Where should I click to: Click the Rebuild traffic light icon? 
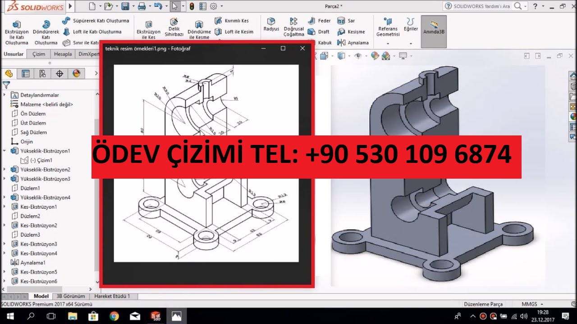192,6
